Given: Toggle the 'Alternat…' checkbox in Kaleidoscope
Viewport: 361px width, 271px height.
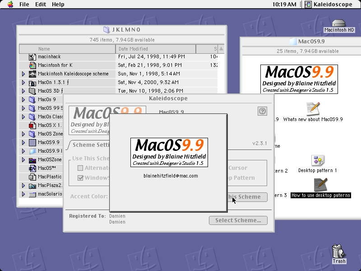Looking at the screenshot, I should 80,168.
